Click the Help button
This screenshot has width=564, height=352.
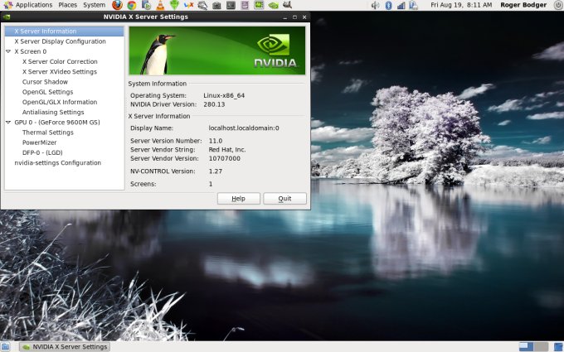click(x=239, y=198)
